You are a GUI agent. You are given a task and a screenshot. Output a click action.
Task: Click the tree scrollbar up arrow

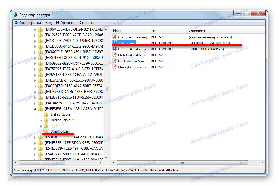(106, 29)
